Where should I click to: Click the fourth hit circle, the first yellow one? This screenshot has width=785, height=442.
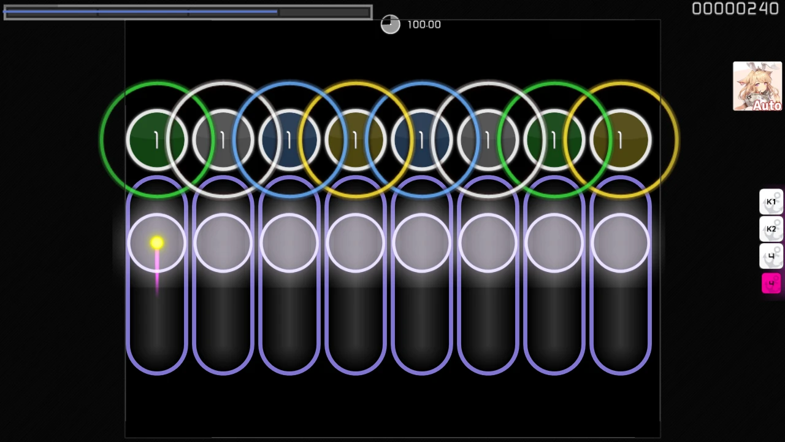coord(355,140)
